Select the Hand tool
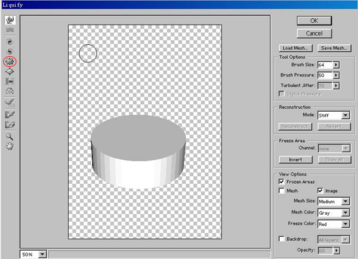 (9, 146)
